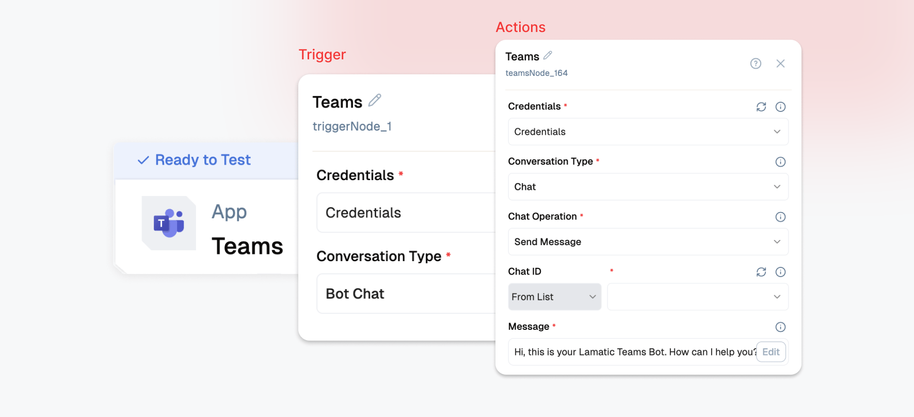
Task: Expand the empty Chat ID value dropdown
Action: (x=698, y=297)
